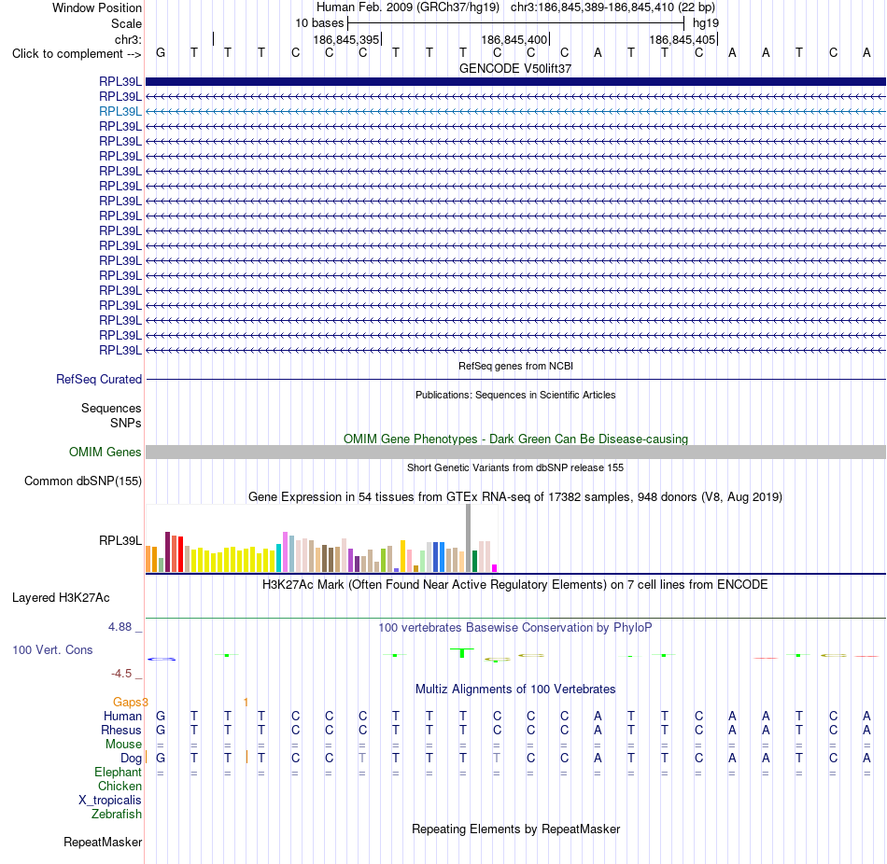Open Repeating Elements by RepeatMasker title

(515, 829)
